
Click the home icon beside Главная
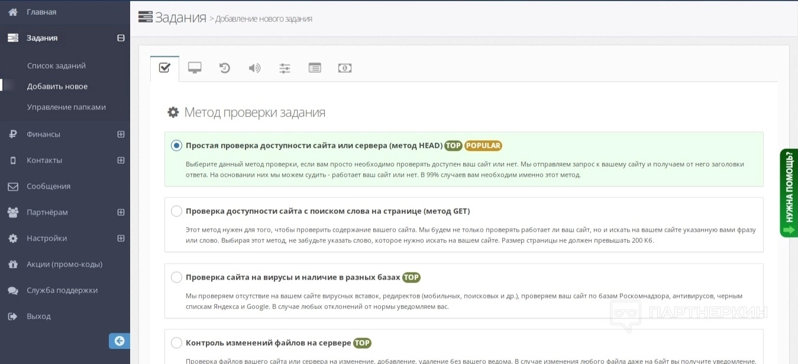tap(13, 12)
